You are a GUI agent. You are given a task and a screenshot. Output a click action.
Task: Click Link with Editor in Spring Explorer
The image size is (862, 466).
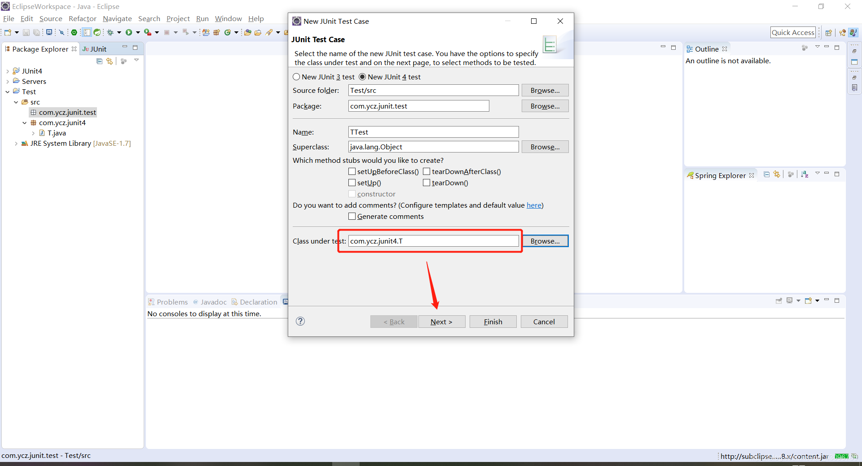point(777,174)
